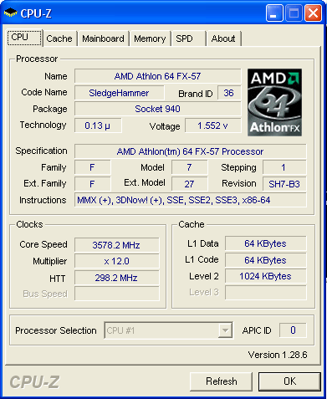Click the empty Level 3 field
Screen dimensions: 327x399
(x=266, y=293)
